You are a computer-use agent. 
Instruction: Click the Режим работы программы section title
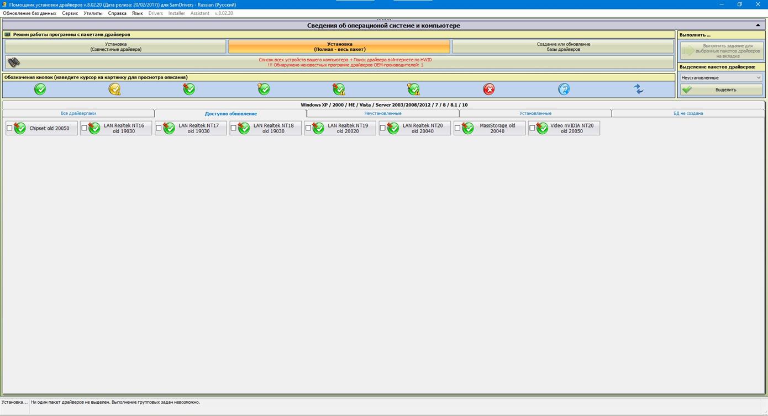[x=71, y=34]
